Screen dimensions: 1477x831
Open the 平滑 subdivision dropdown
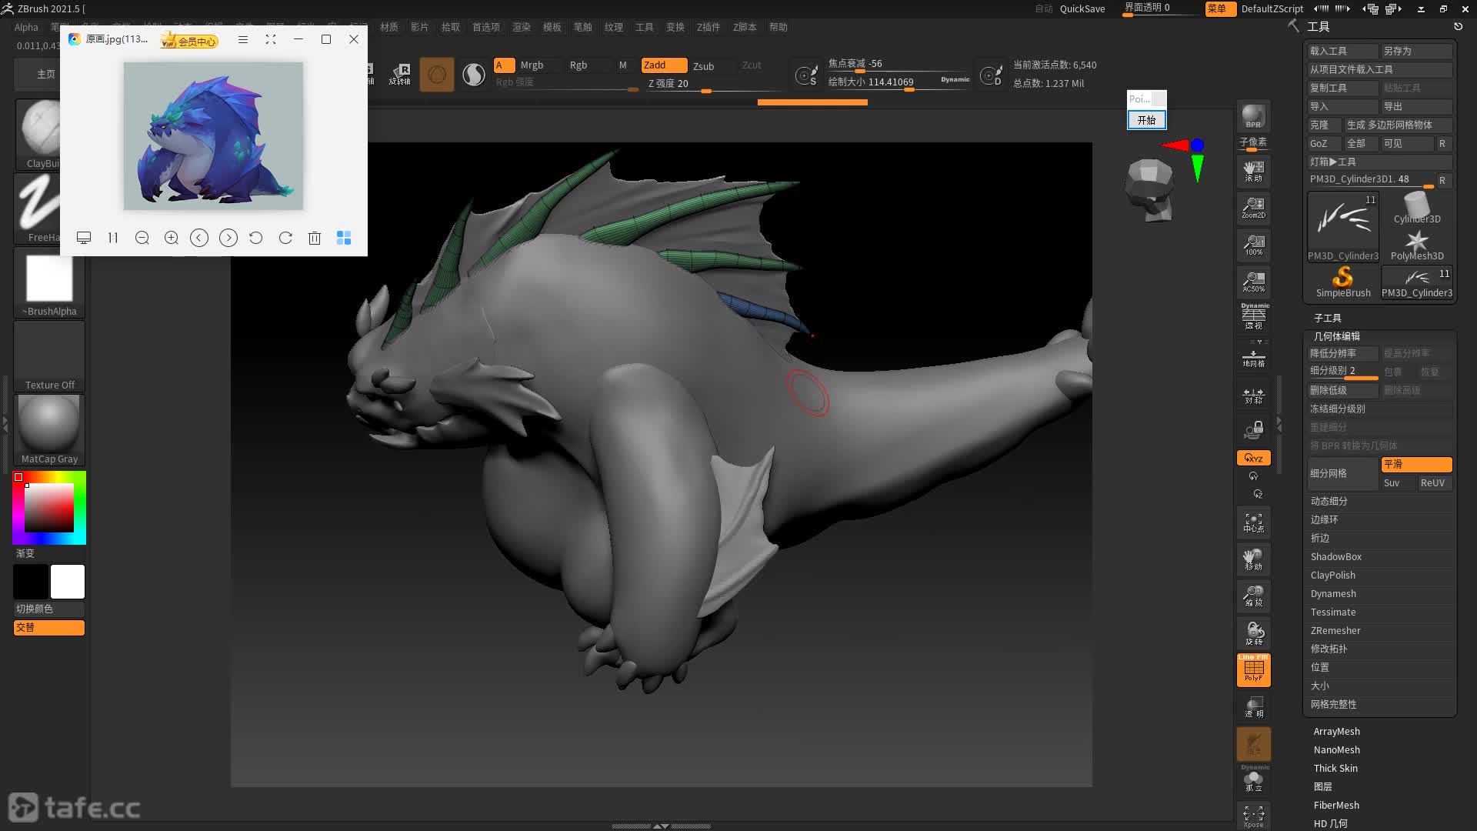[x=1415, y=464]
